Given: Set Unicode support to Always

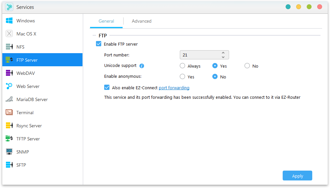Looking at the screenshot, I should (182, 66).
